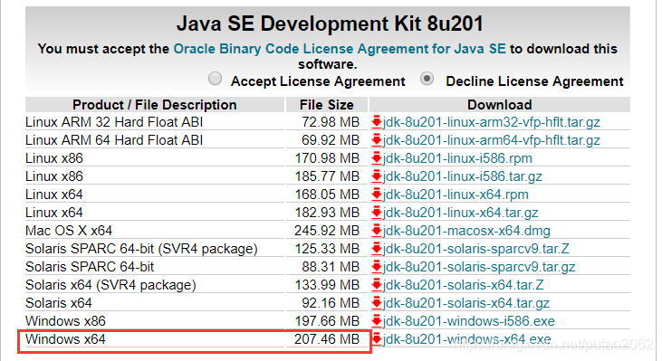Click the Windows x64 product row label
Screen dimensions: 662x361
click(65, 339)
